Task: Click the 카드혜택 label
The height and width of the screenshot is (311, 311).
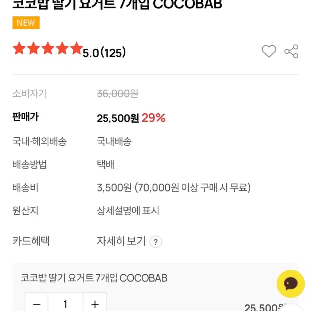Action: (31, 241)
